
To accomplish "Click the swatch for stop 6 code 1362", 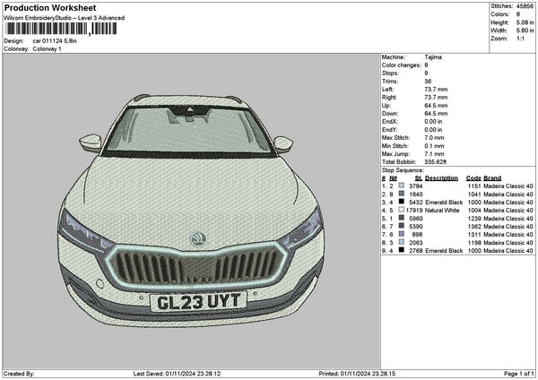I will [401, 226].
